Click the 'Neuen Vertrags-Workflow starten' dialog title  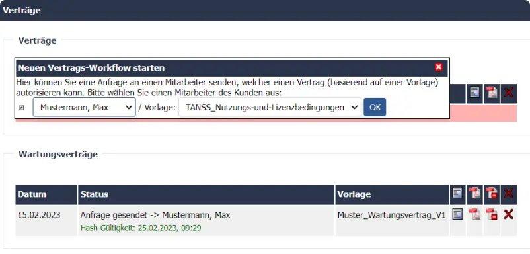(91, 68)
